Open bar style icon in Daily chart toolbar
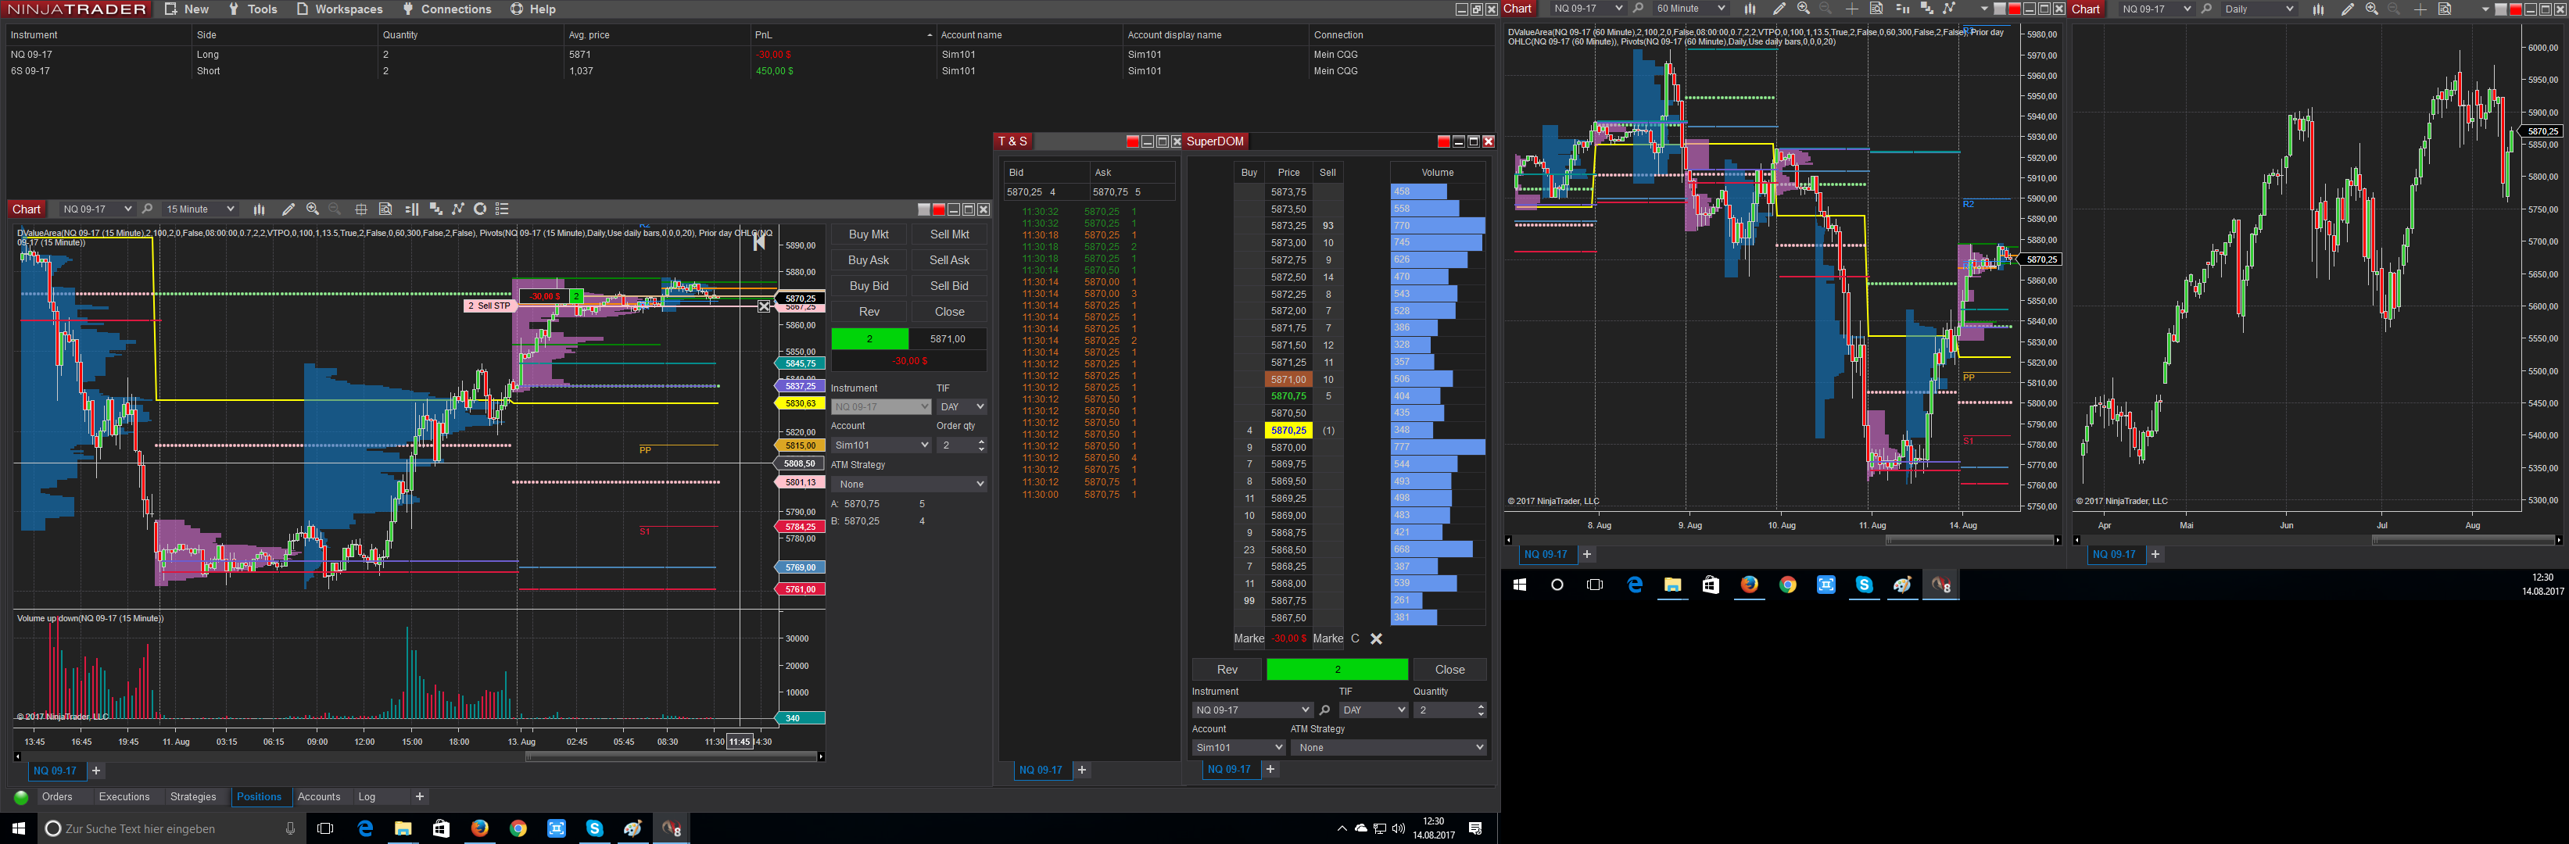 (x=2319, y=9)
